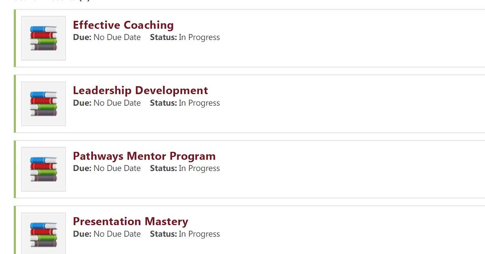Select the course thumbnail for Pathways Mentor Program

click(43, 169)
